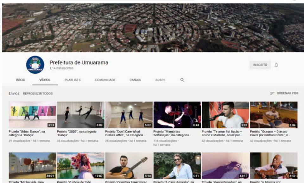Open the Projeto "2020" dance video thumbnail

coord(81,115)
